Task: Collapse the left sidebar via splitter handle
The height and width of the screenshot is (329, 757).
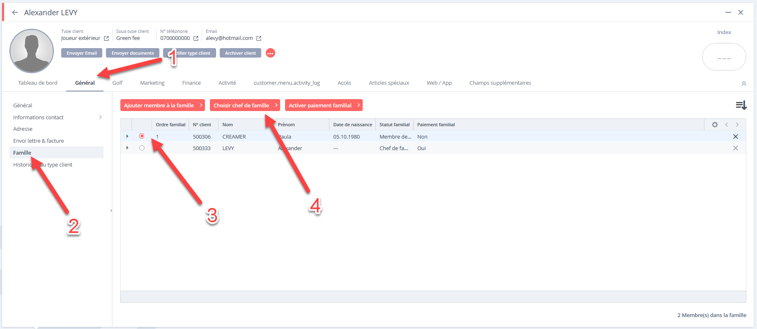Action: [x=111, y=211]
